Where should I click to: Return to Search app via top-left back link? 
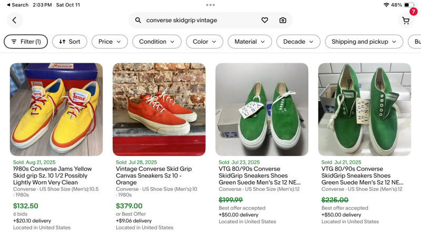point(17,5)
